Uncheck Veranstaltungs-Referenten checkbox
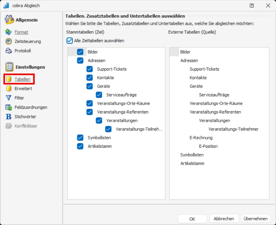 [89, 112]
